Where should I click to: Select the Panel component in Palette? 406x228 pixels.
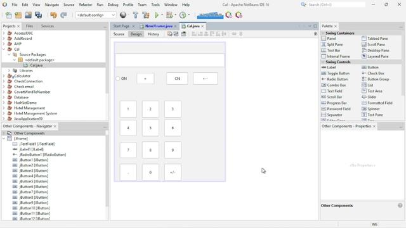(x=329, y=39)
